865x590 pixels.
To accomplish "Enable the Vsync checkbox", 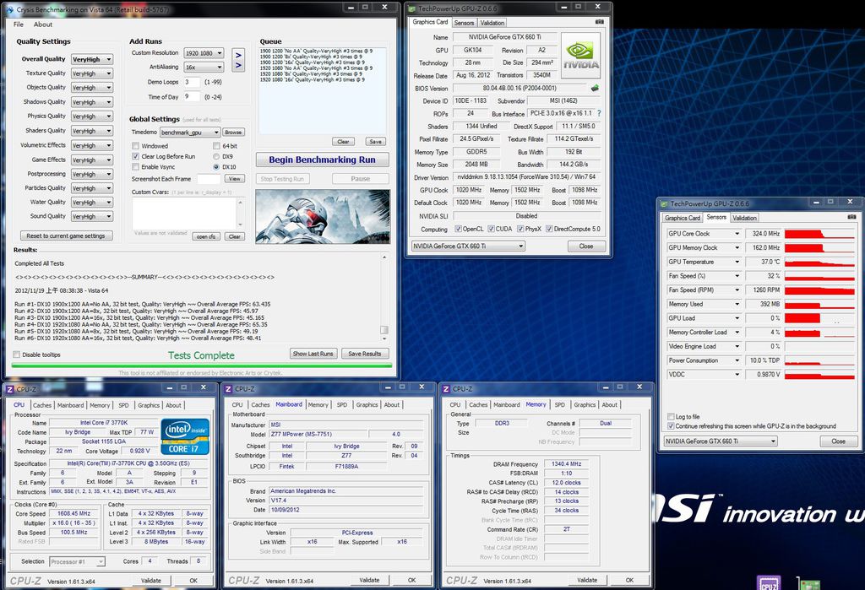I will click(x=135, y=167).
